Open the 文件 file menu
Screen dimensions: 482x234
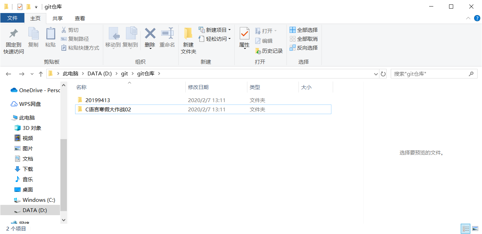click(x=12, y=18)
